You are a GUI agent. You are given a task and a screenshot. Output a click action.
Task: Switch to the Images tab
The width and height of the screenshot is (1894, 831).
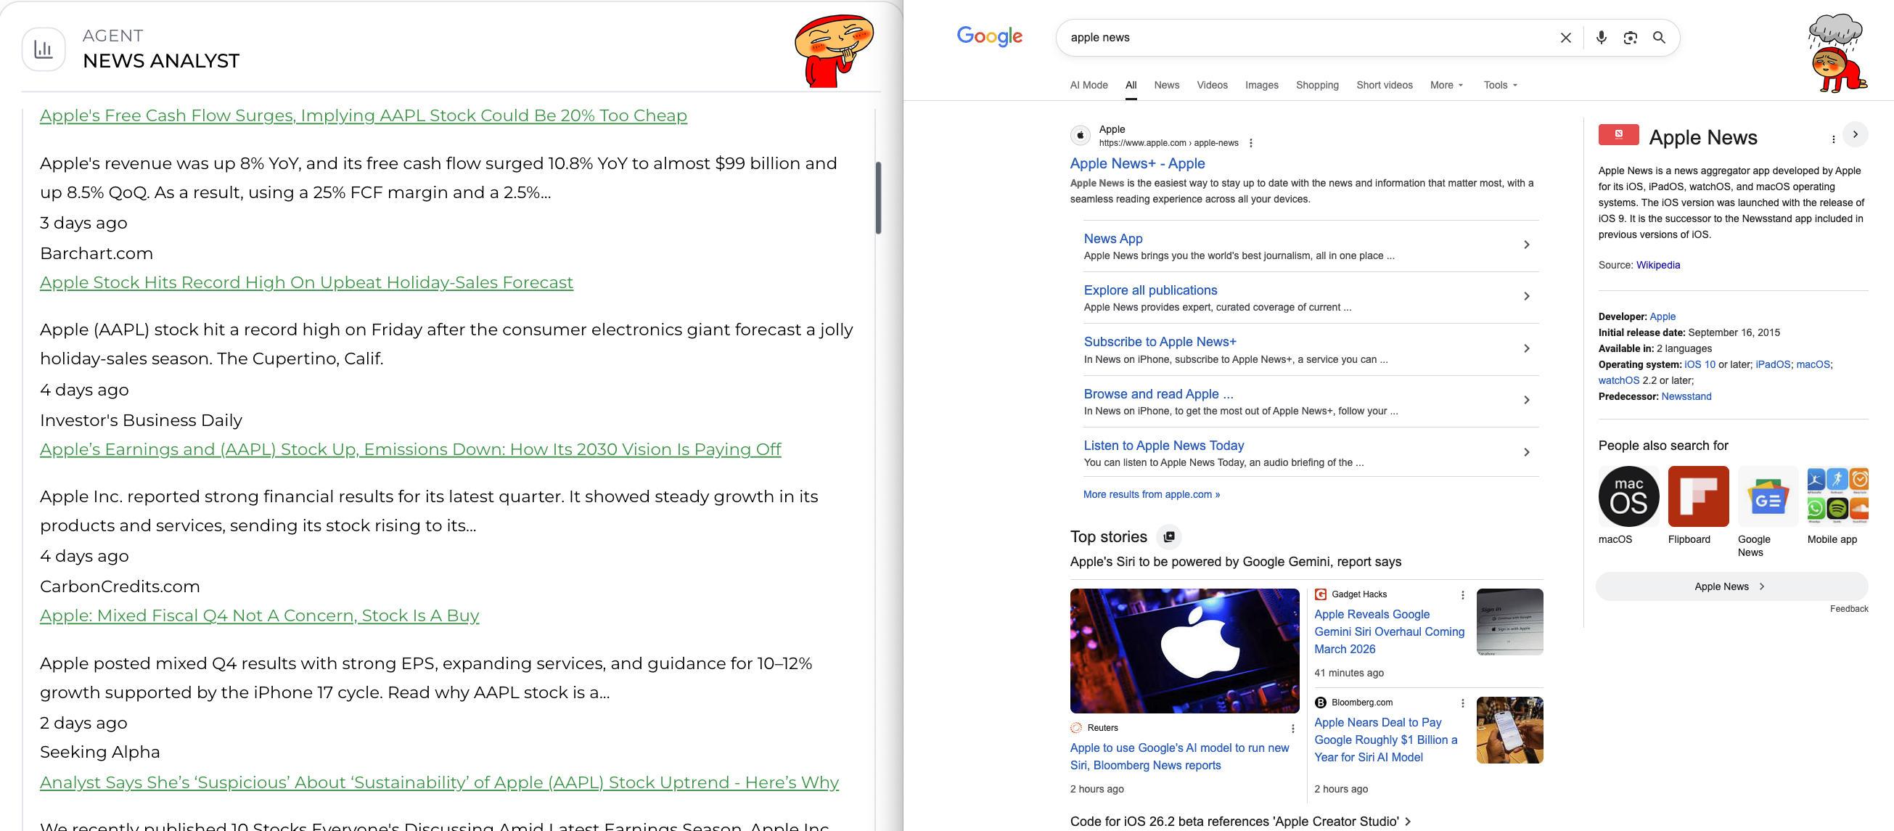[1261, 86]
